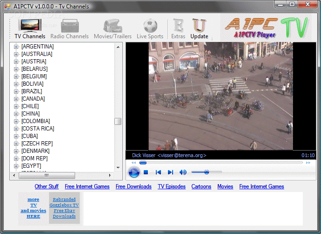Click the country list scroll down arrow
Viewport: 321px width, 234px height.
pos(118,167)
